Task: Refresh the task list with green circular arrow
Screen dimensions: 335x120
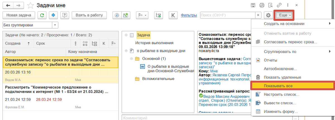Action: pos(42,15)
